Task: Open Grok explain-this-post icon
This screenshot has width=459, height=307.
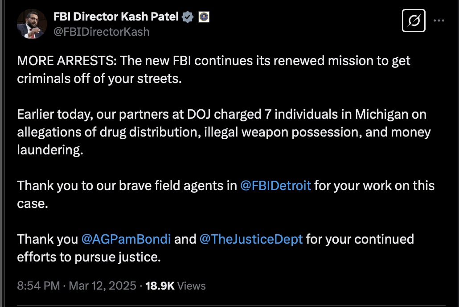Action: pos(414,21)
